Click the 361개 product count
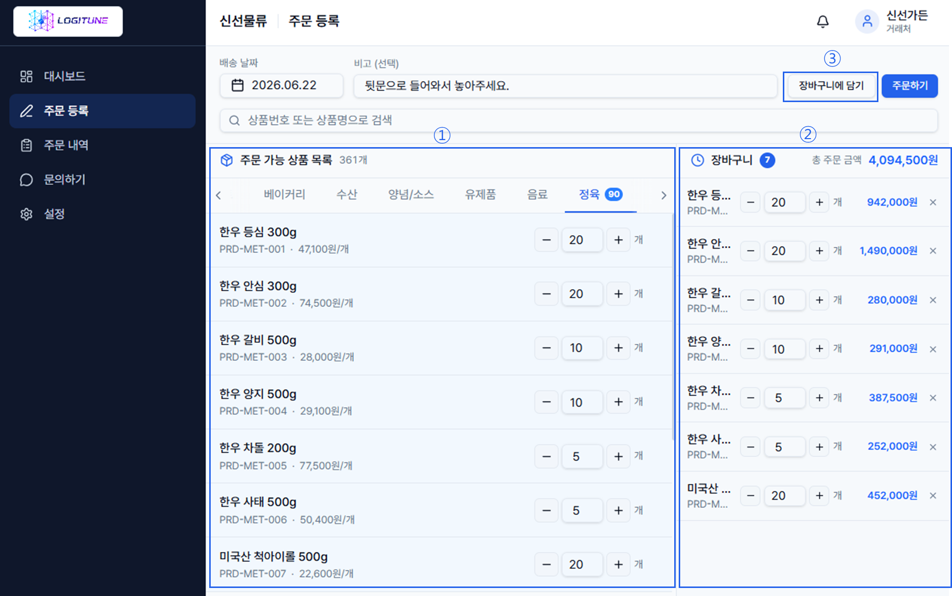This screenshot has height=596, width=952. click(x=353, y=160)
